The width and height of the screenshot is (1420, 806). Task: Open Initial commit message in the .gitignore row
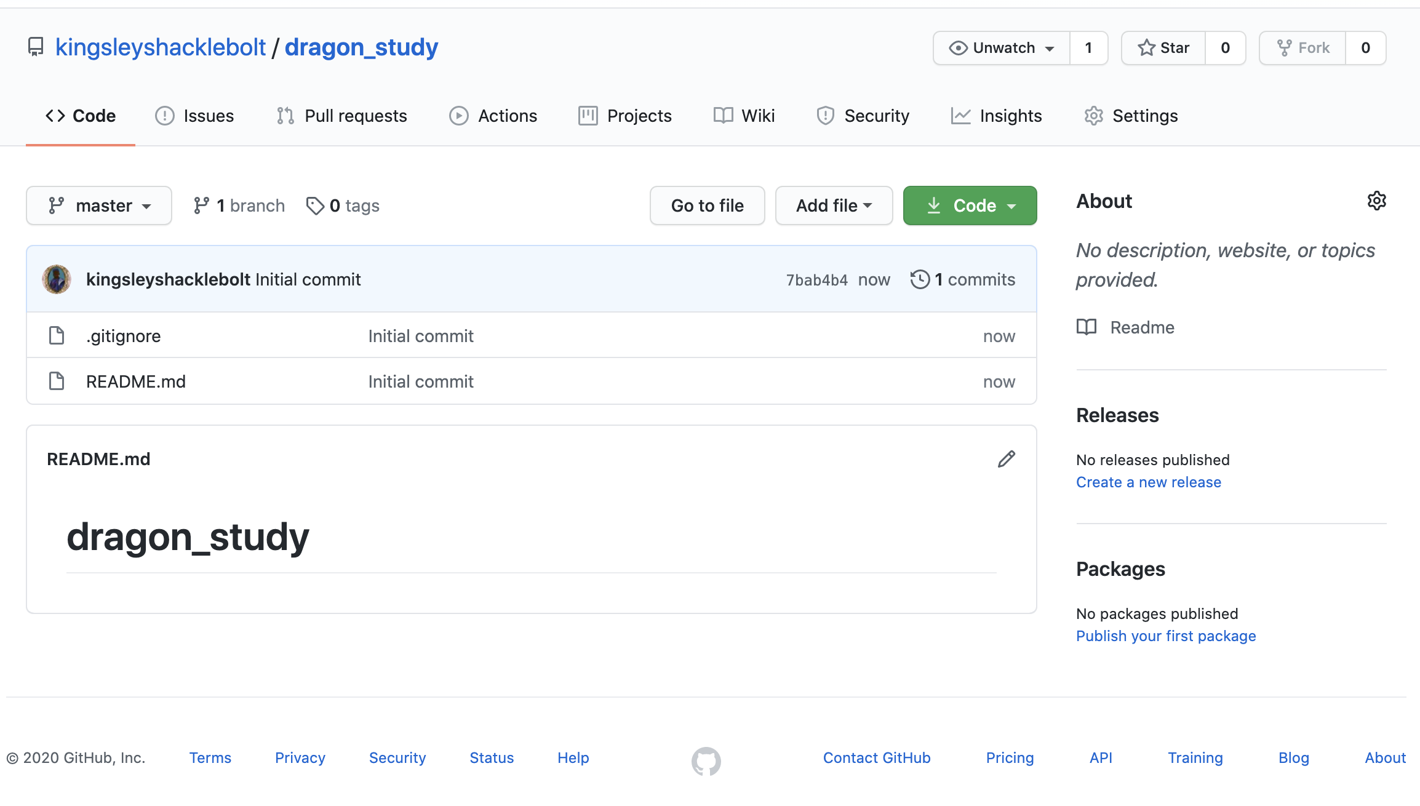coord(421,336)
